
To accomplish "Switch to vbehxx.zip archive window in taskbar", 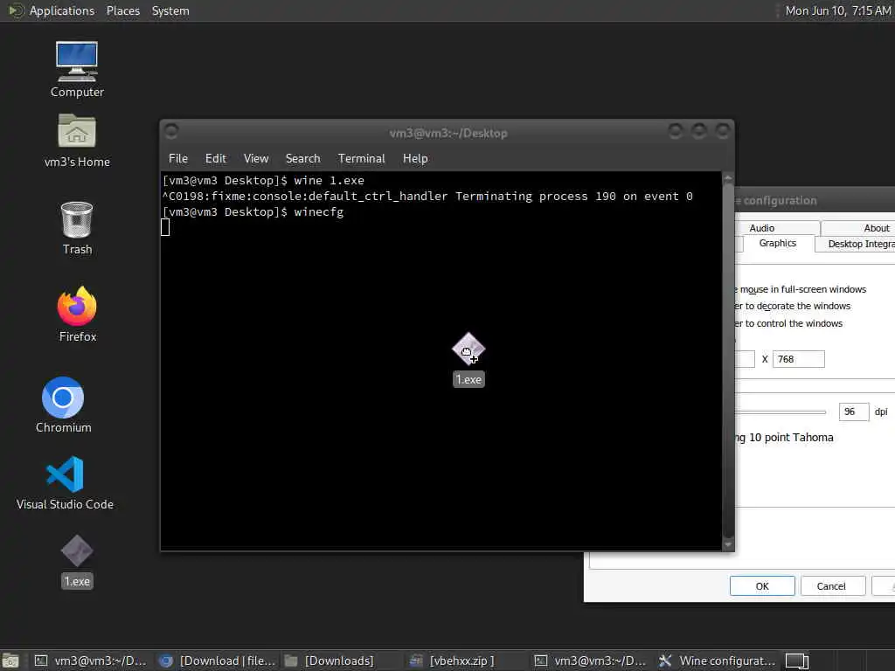I will tap(468, 661).
